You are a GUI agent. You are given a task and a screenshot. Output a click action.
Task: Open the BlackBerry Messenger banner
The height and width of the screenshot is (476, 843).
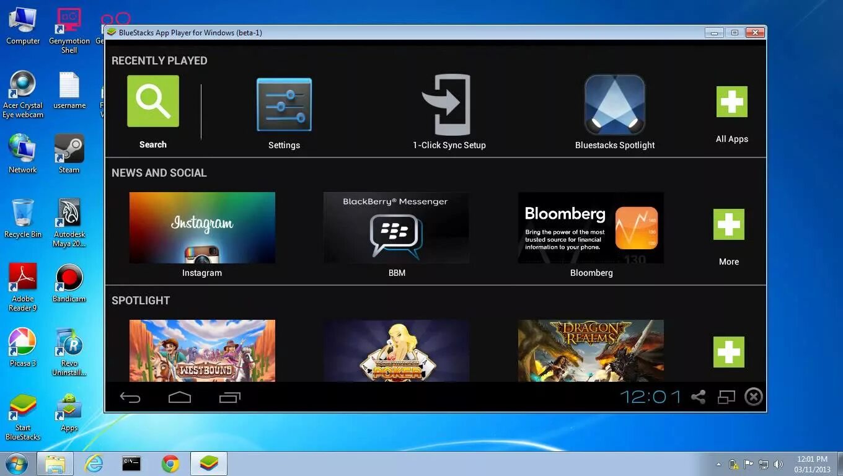396,227
